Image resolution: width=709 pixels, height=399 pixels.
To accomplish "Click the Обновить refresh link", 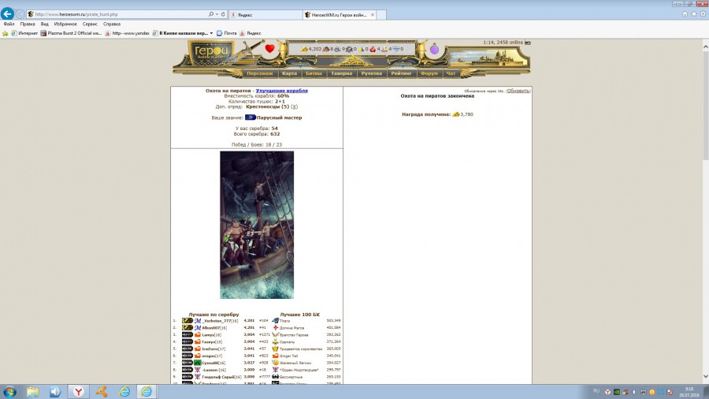I will point(518,91).
